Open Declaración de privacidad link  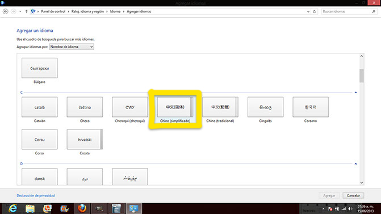(x=36, y=195)
